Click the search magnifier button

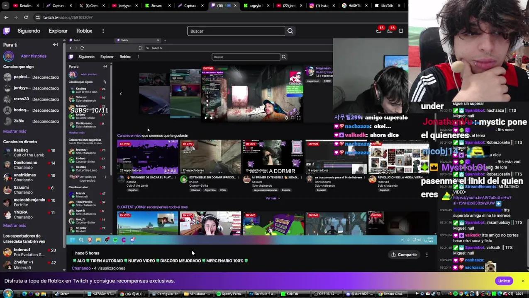(290, 31)
